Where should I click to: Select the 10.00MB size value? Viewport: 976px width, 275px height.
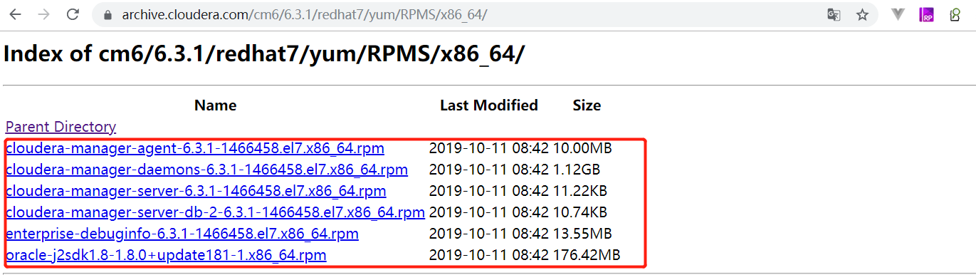[x=582, y=149]
